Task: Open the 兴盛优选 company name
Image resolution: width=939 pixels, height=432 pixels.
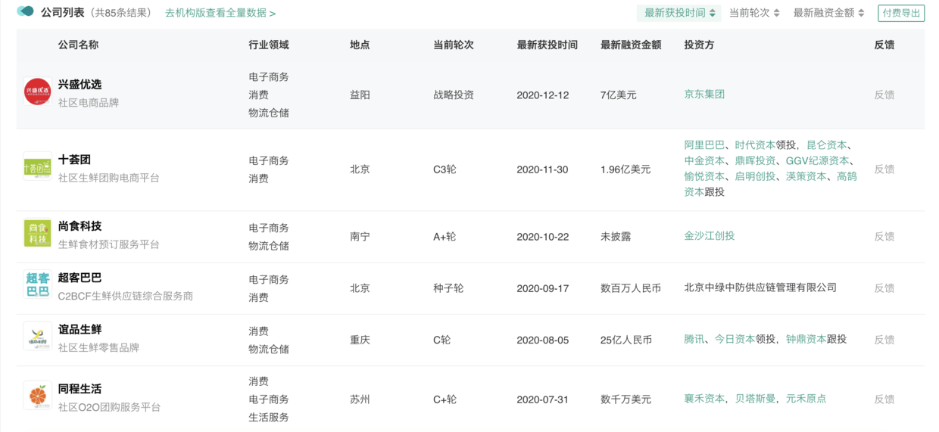Action: click(x=80, y=85)
